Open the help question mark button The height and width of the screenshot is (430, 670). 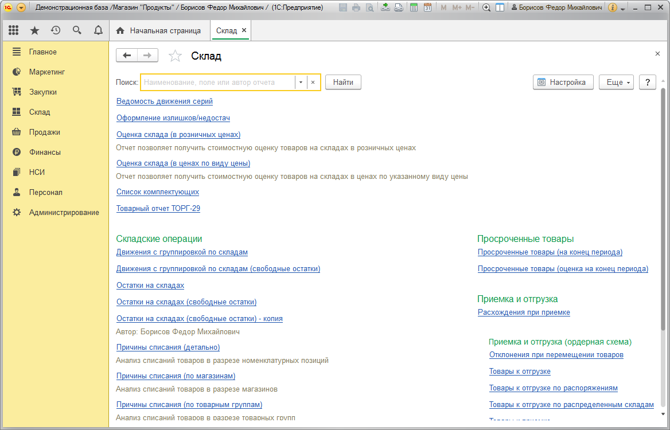[648, 83]
